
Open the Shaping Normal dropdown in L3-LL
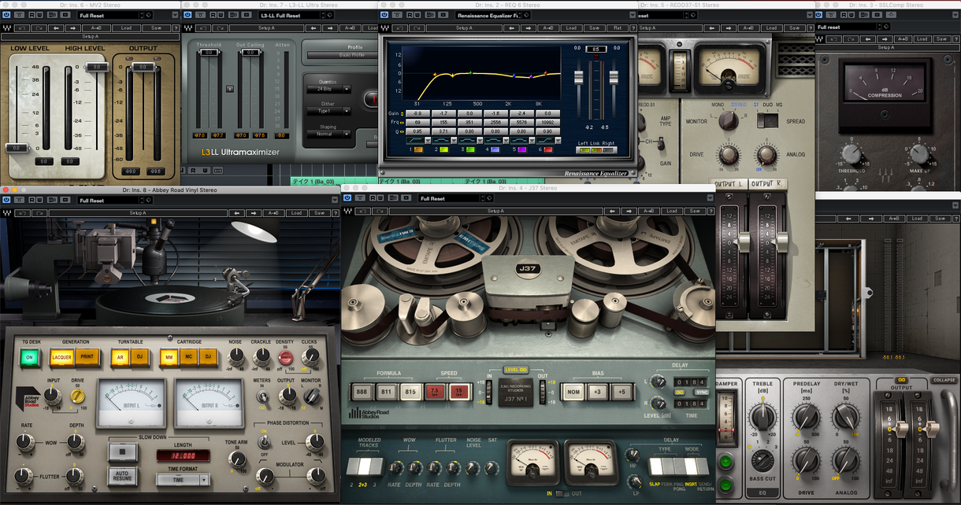click(328, 134)
